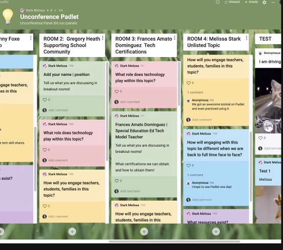
Task: Click 'ROOM 3: Frances Amato Dominguez Tech Certifications' title
Action: pos(144,45)
